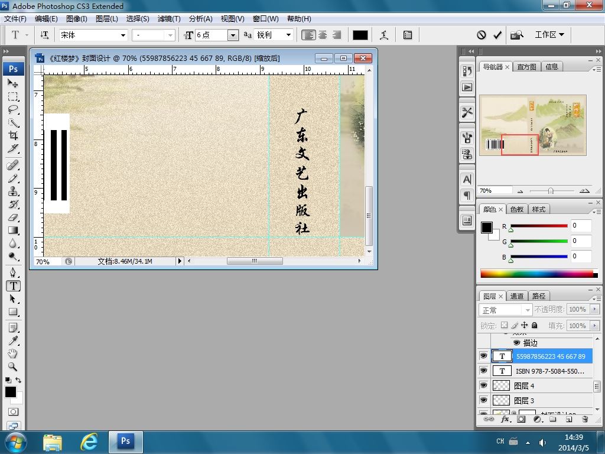
Task: Open the 图层(L) menu
Action: pos(106,18)
